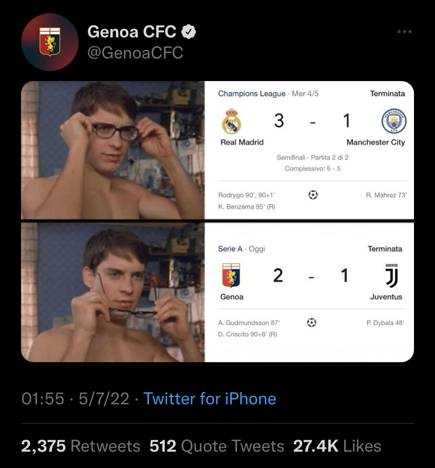This screenshot has width=435, height=468.
Task: View the 2,375 Retweets list
Action: point(80,446)
